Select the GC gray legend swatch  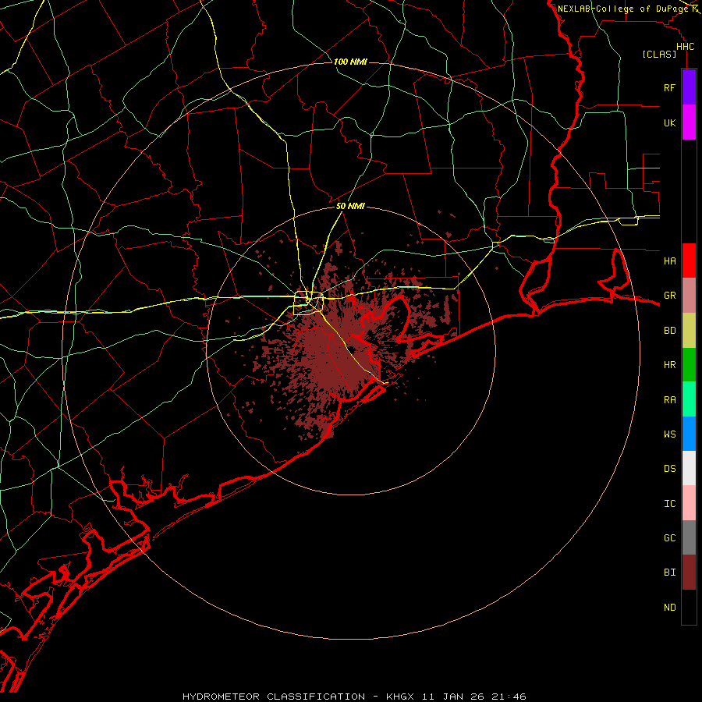(x=689, y=537)
